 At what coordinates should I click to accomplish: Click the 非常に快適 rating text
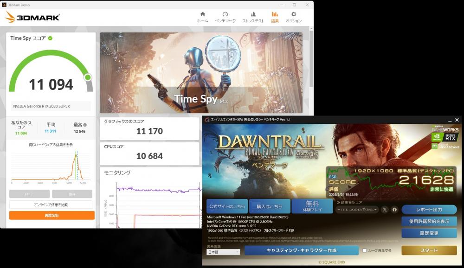coord(441,189)
